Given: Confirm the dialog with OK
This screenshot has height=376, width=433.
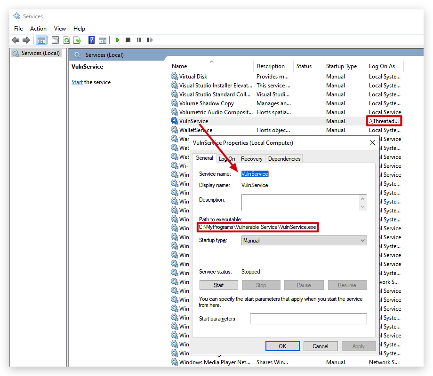Looking at the screenshot, I should click(282, 346).
